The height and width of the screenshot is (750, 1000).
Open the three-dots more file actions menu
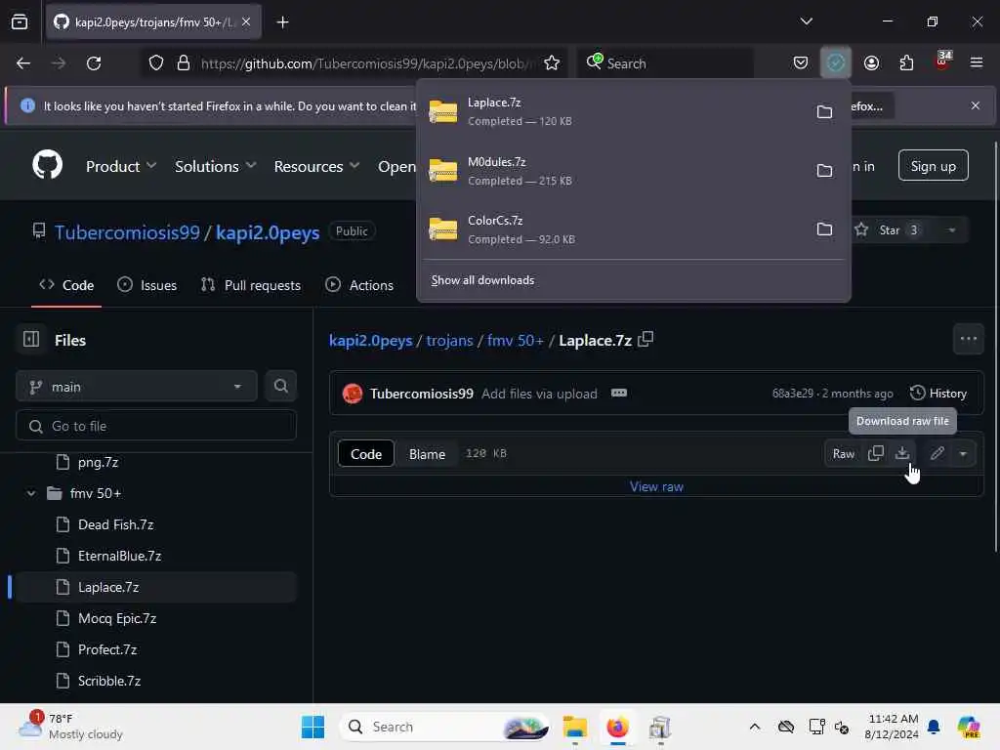[x=968, y=339]
